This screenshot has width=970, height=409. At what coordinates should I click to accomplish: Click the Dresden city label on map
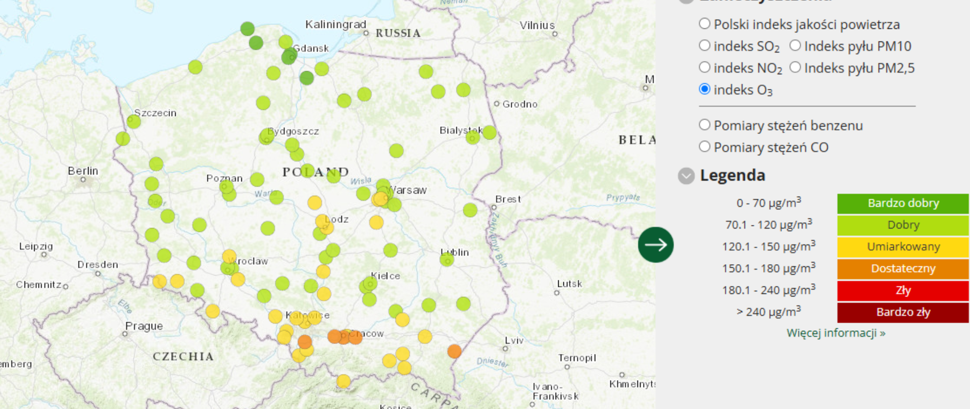point(98,265)
